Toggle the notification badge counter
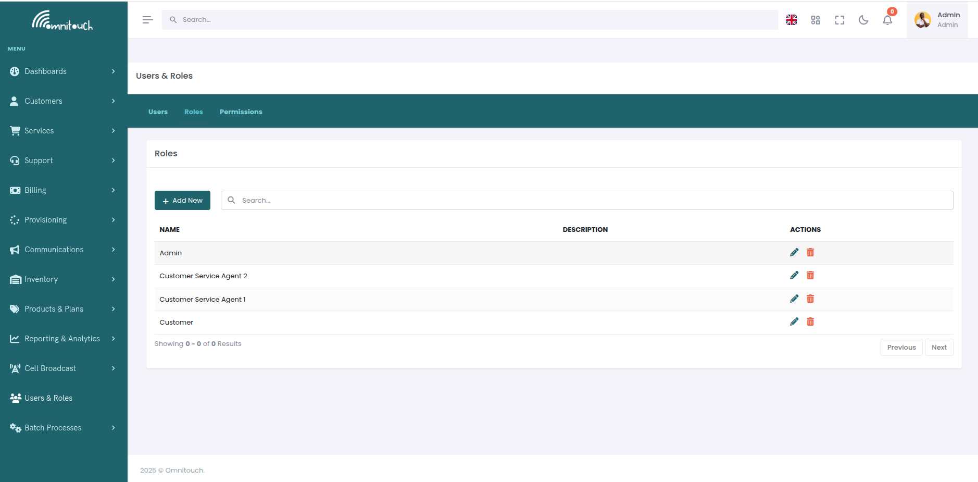This screenshot has width=978, height=482. (x=892, y=10)
